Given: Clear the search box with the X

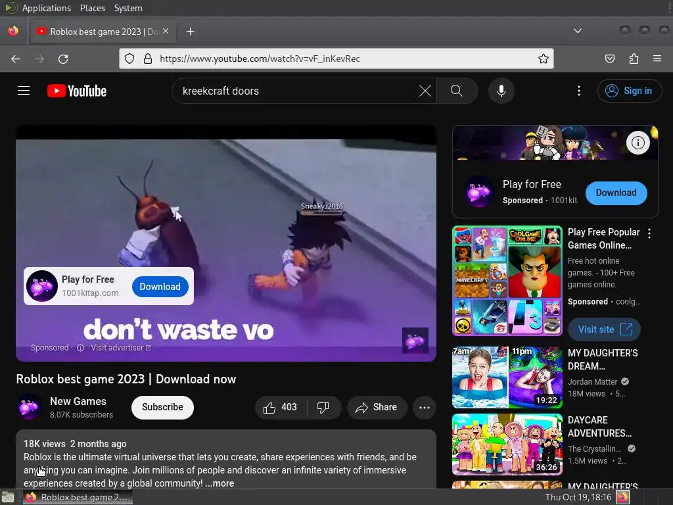Looking at the screenshot, I should [425, 91].
